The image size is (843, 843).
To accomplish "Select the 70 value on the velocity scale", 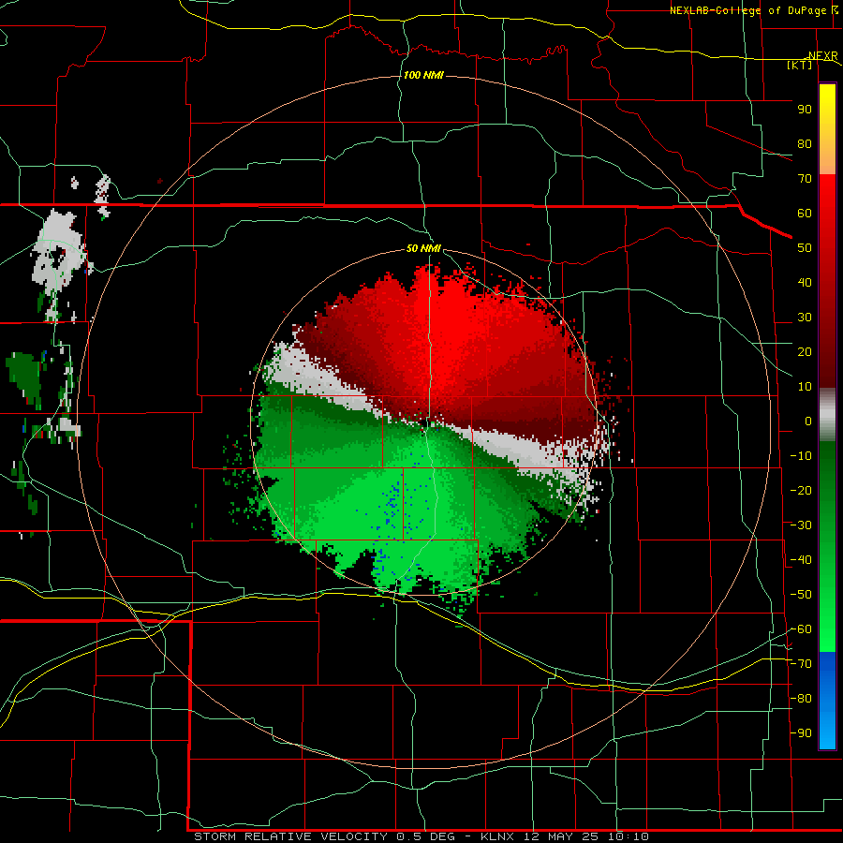I will coord(805,179).
